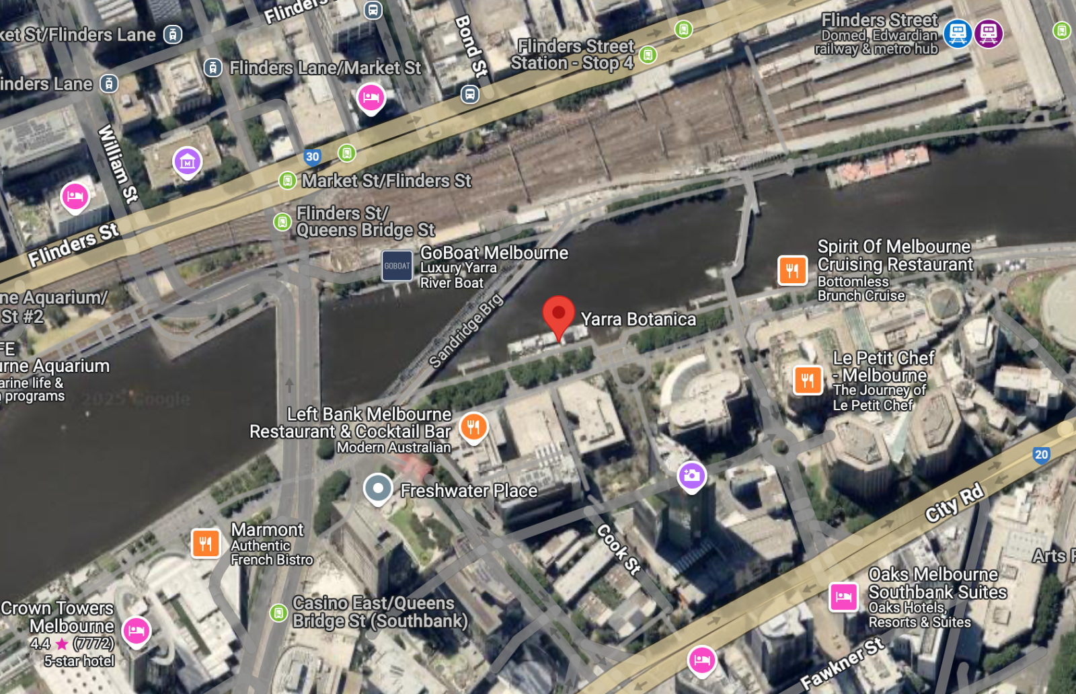The width and height of the screenshot is (1076, 694).
Task: Click Le Petit Chef restaurant marker
Action: click(808, 380)
